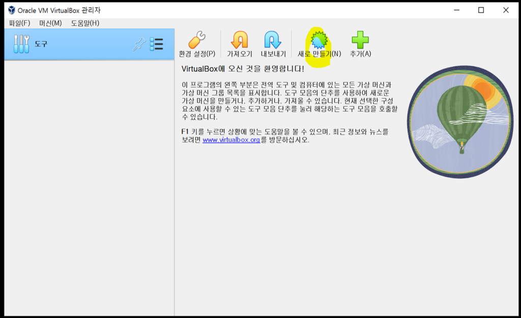Click the Import (가져오기) appliance icon
The height and width of the screenshot is (318, 521).
(240, 40)
